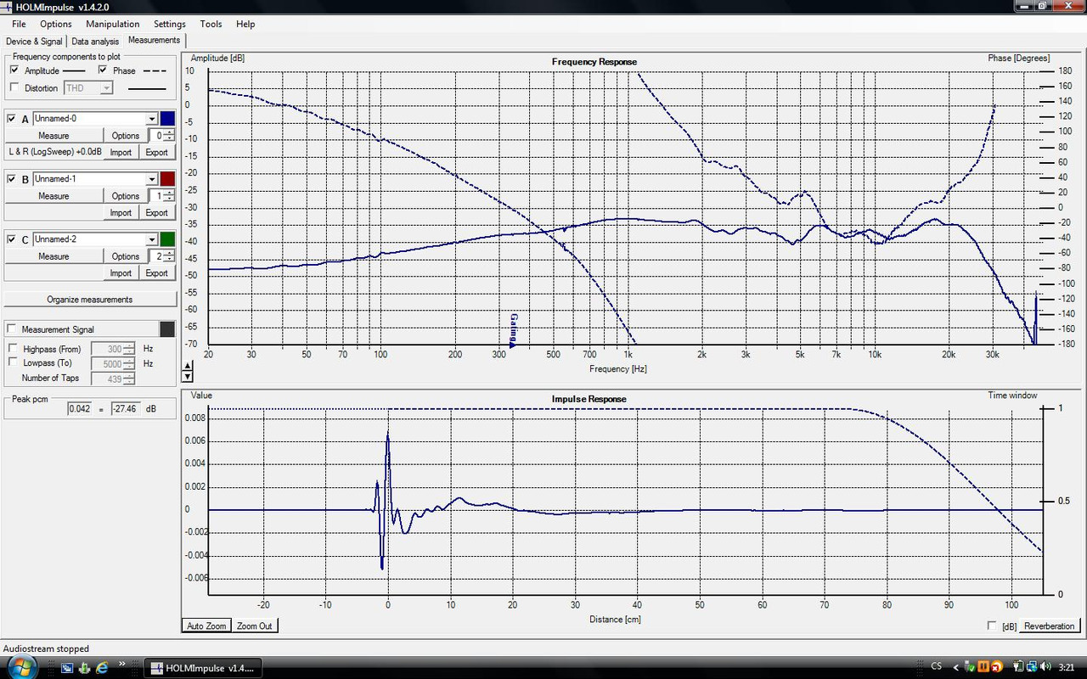
Task: Click the CS language indicator
Action: coord(936,667)
